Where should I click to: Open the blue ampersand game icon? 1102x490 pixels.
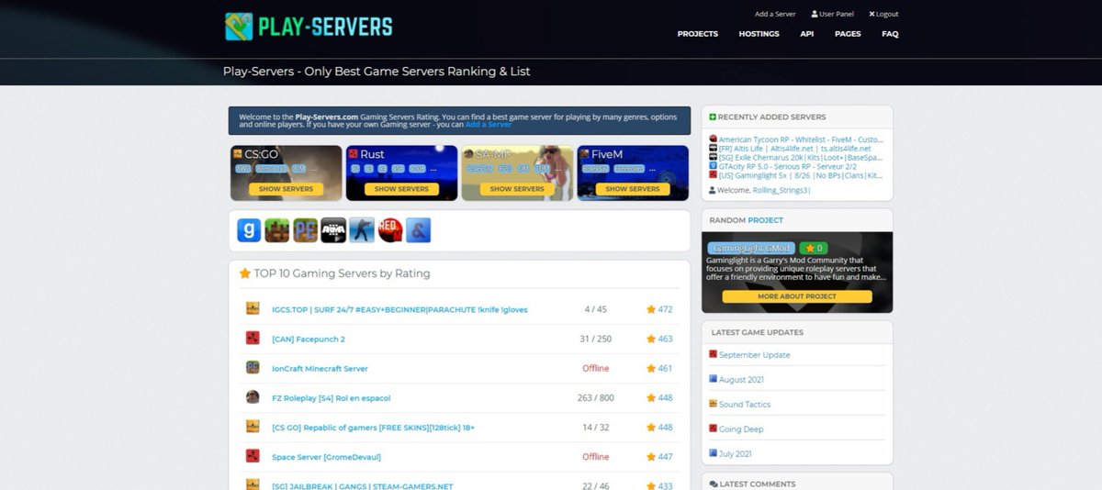pyautogui.click(x=419, y=230)
